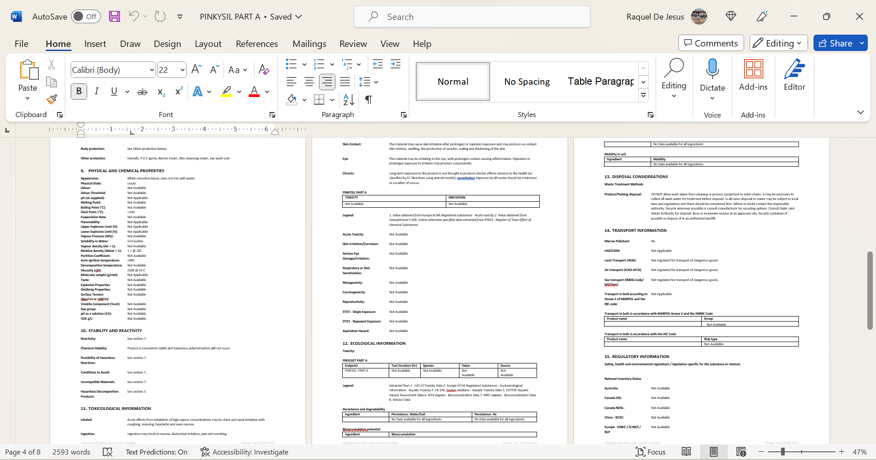Switch to the Layout tab

pyautogui.click(x=208, y=44)
